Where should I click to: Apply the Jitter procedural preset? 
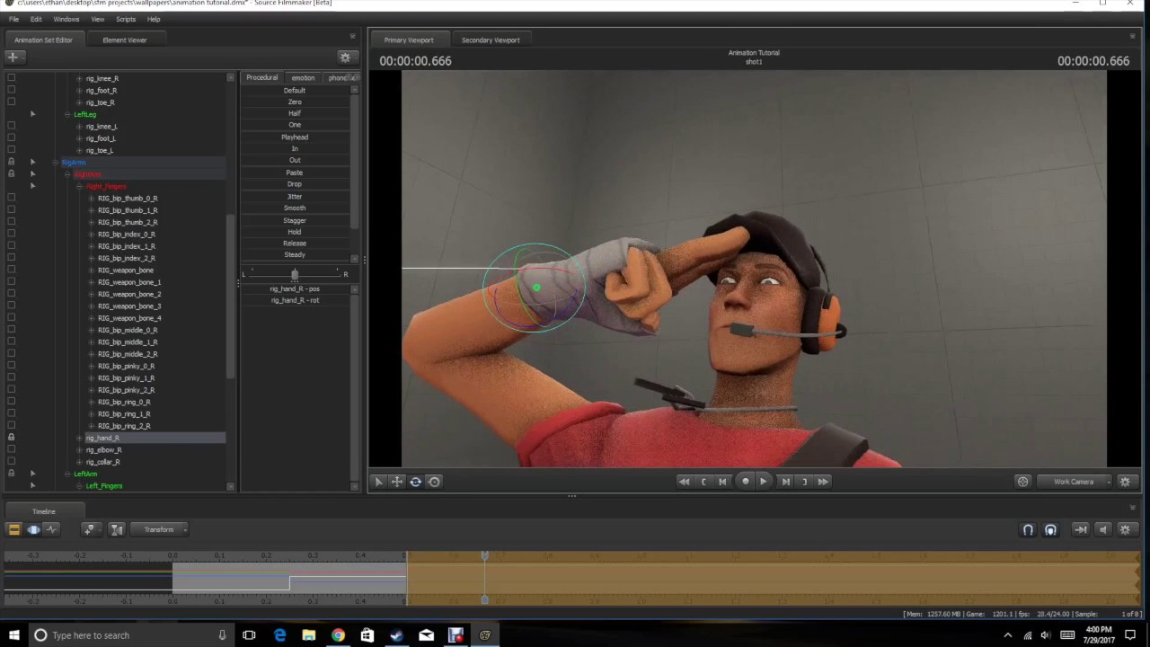tap(295, 197)
